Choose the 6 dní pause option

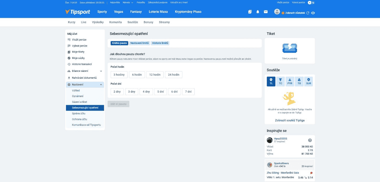point(174,92)
